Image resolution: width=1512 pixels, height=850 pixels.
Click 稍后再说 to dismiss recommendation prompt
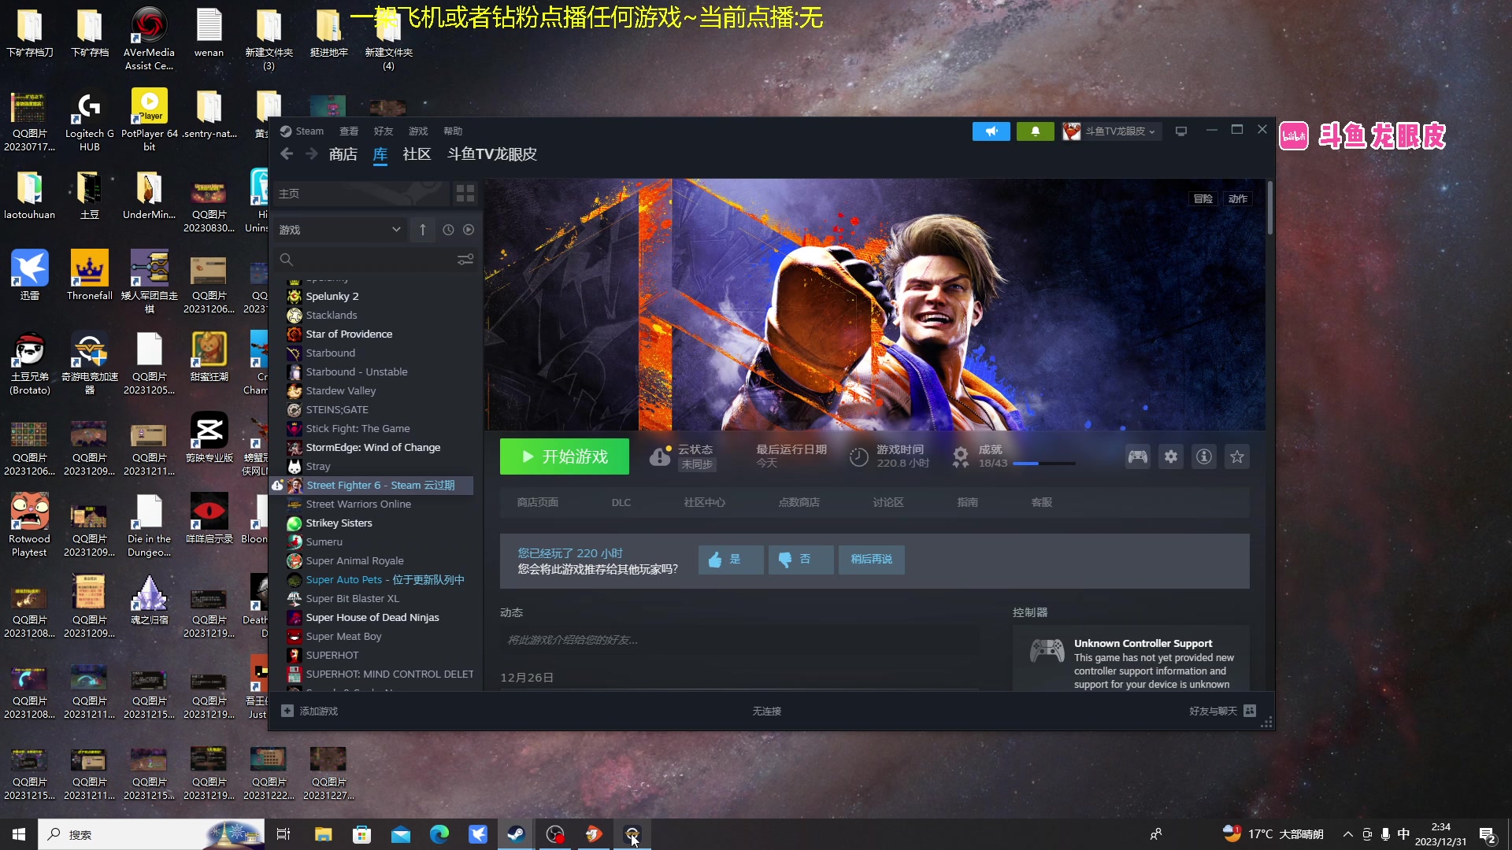pyautogui.click(x=871, y=560)
